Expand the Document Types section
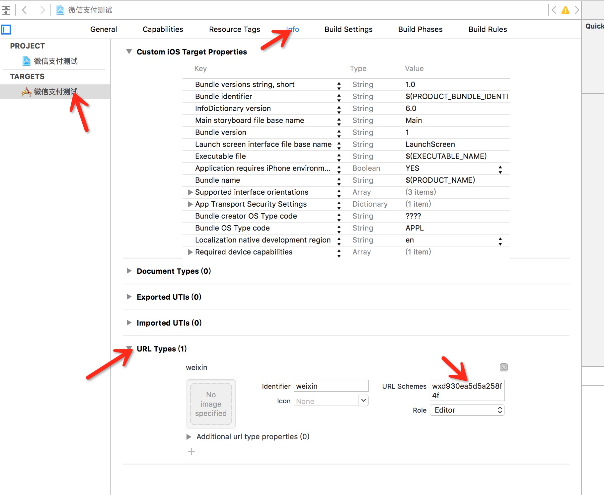Image resolution: width=604 pixels, height=495 pixels. pos(129,271)
